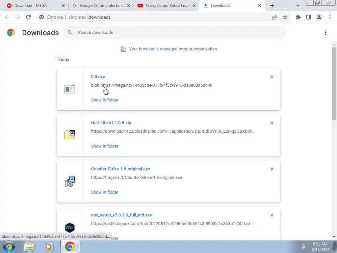Open Counter-Strike-1.6-original.exe file link

click(120, 169)
